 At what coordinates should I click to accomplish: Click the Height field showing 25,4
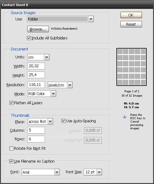[x=36, y=75]
